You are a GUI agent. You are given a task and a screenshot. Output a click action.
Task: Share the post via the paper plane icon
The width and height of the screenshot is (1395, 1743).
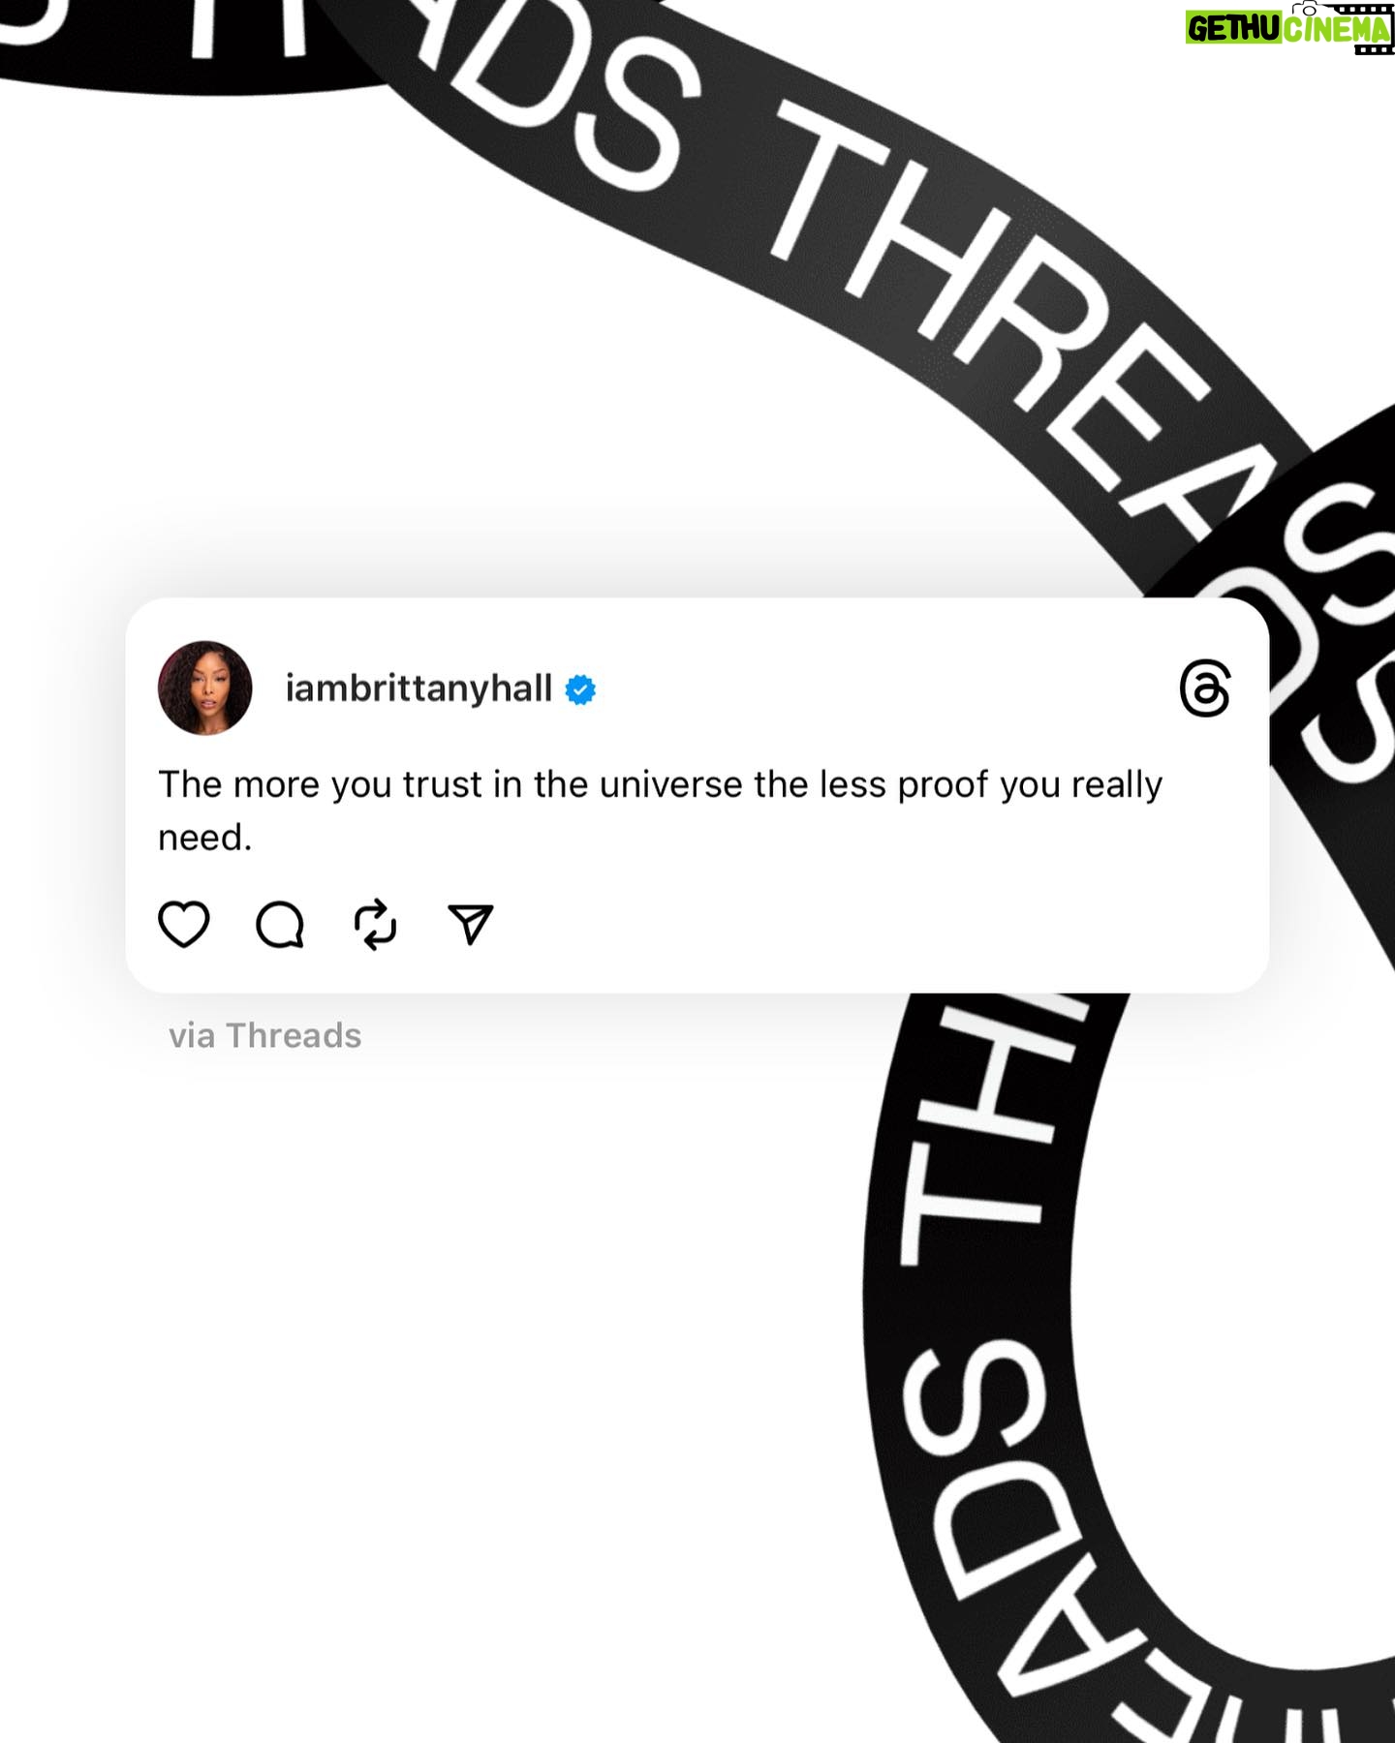coord(471,925)
